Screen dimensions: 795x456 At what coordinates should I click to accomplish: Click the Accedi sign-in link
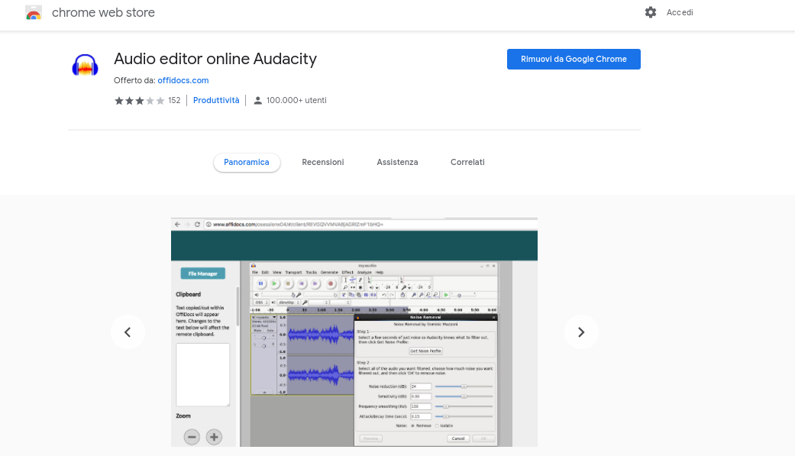pos(680,12)
